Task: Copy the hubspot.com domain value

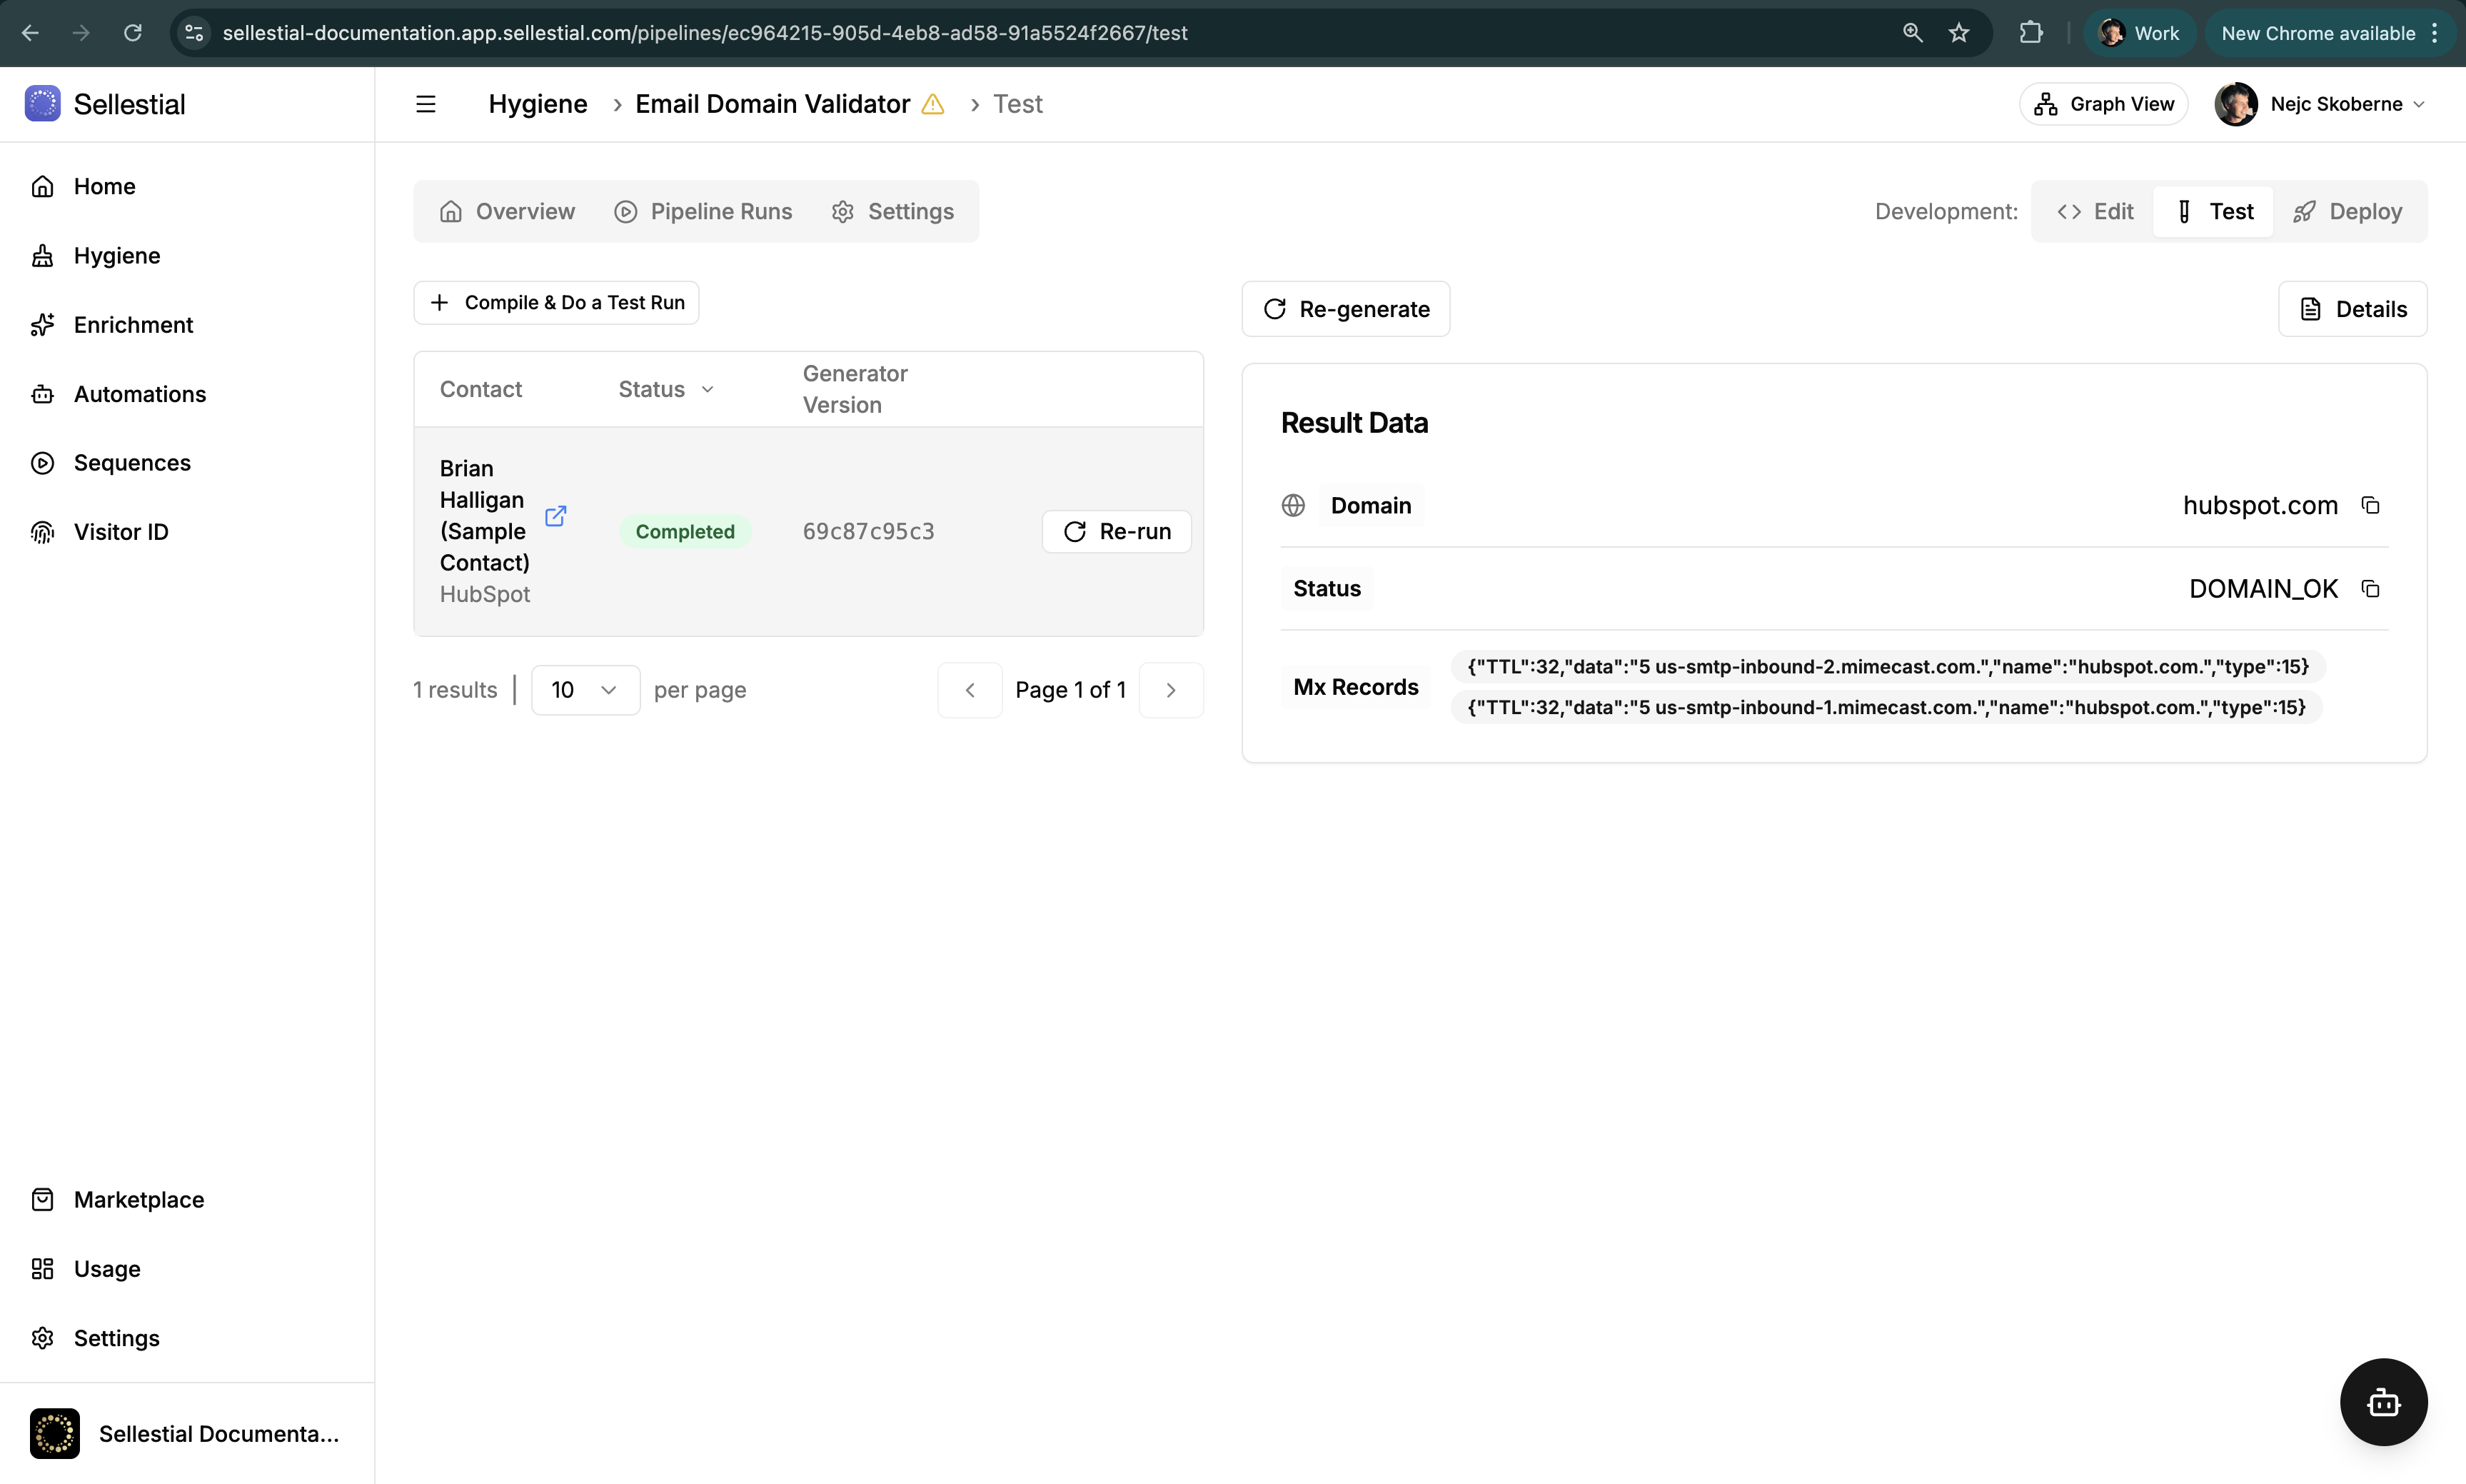Action: coord(2370,505)
